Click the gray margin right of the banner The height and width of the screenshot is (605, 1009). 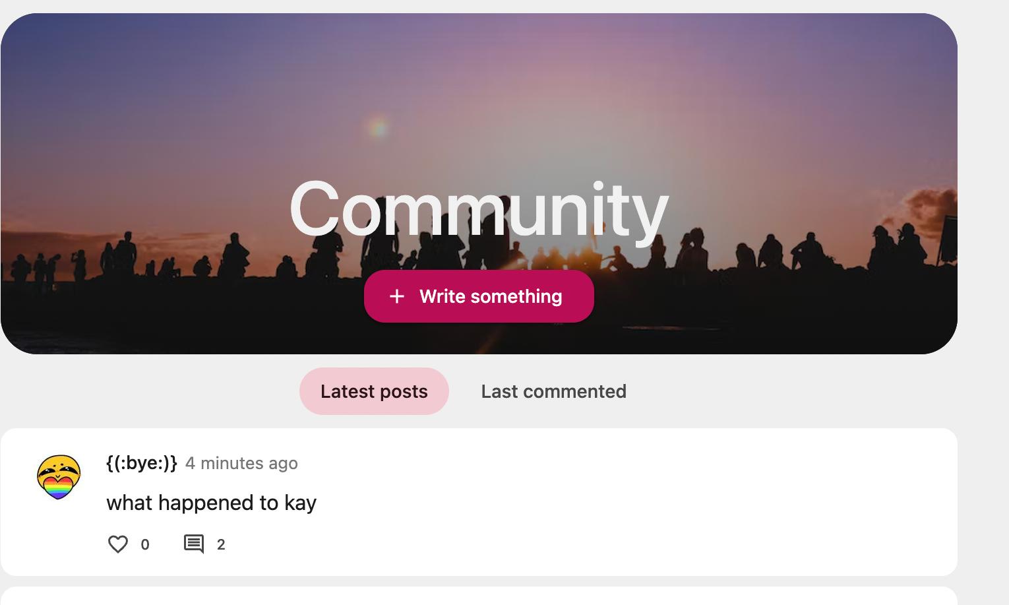[x=983, y=185]
